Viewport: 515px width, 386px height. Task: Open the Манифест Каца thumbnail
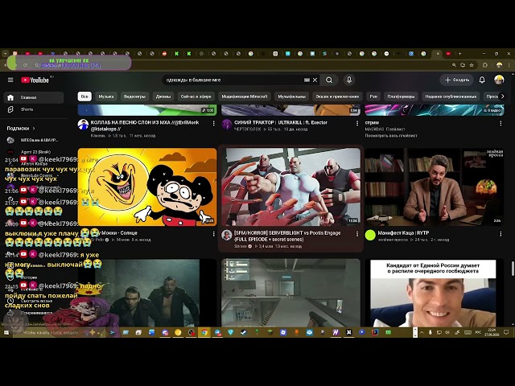pyautogui.click(x=435, y=187)
